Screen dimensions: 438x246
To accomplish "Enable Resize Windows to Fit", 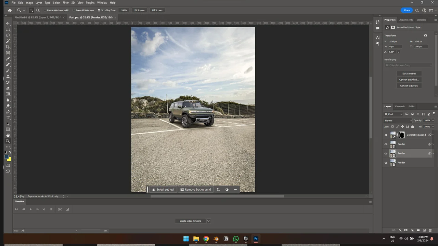I will click(45, 10).
